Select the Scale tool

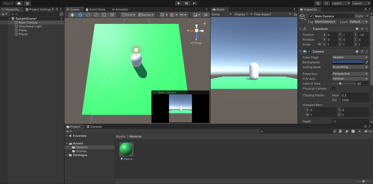(x=96, y=15)
